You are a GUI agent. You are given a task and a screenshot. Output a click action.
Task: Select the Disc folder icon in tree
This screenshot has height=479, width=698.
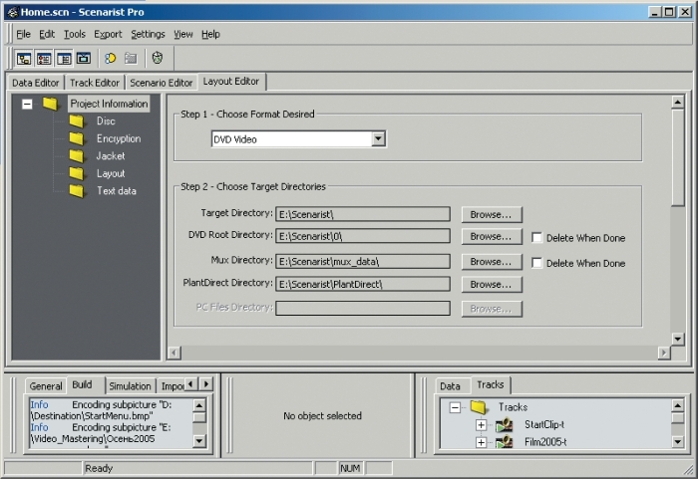(77, 121)
